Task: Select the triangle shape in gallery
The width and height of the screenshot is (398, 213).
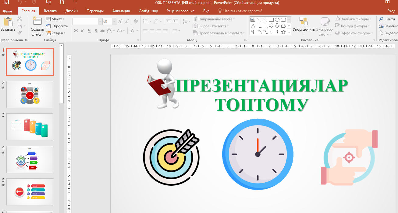Action: (253, 26)
